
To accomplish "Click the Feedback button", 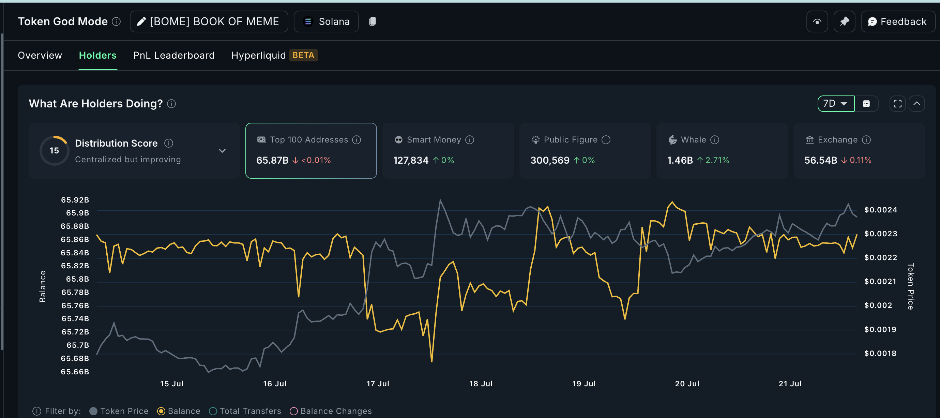I will (898, 21).
